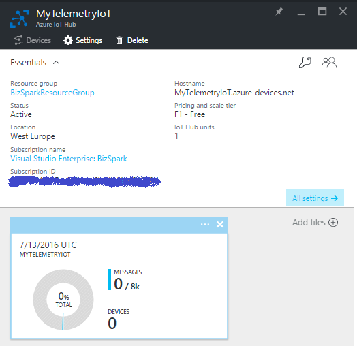Select hostname MyTelemetryIoT.azure-devices.net text
The height and width of the screenshot is (346, 357).
[234, 93]
